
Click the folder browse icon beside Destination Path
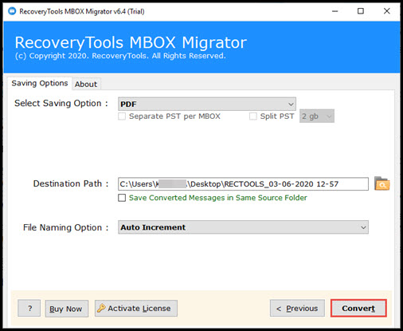381,183
